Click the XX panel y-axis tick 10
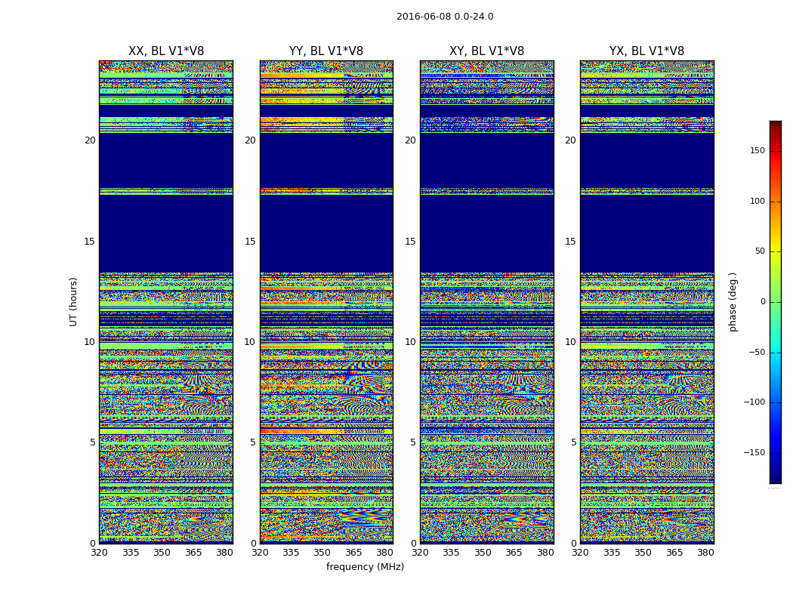The width and height of the screenshot is (793, 604). point(90,342)
